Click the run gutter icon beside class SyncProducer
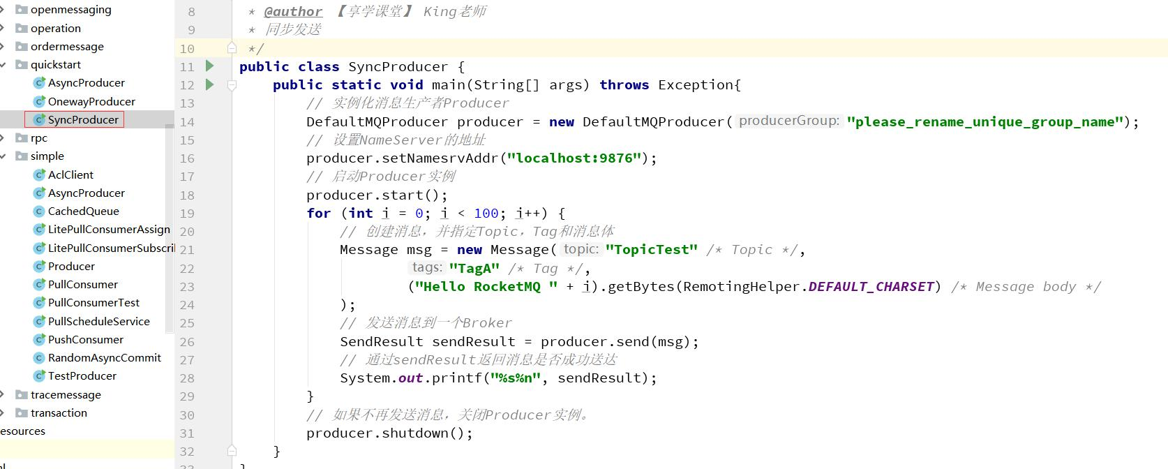This screenshot has width=1168, height=469. click(209, 66)
